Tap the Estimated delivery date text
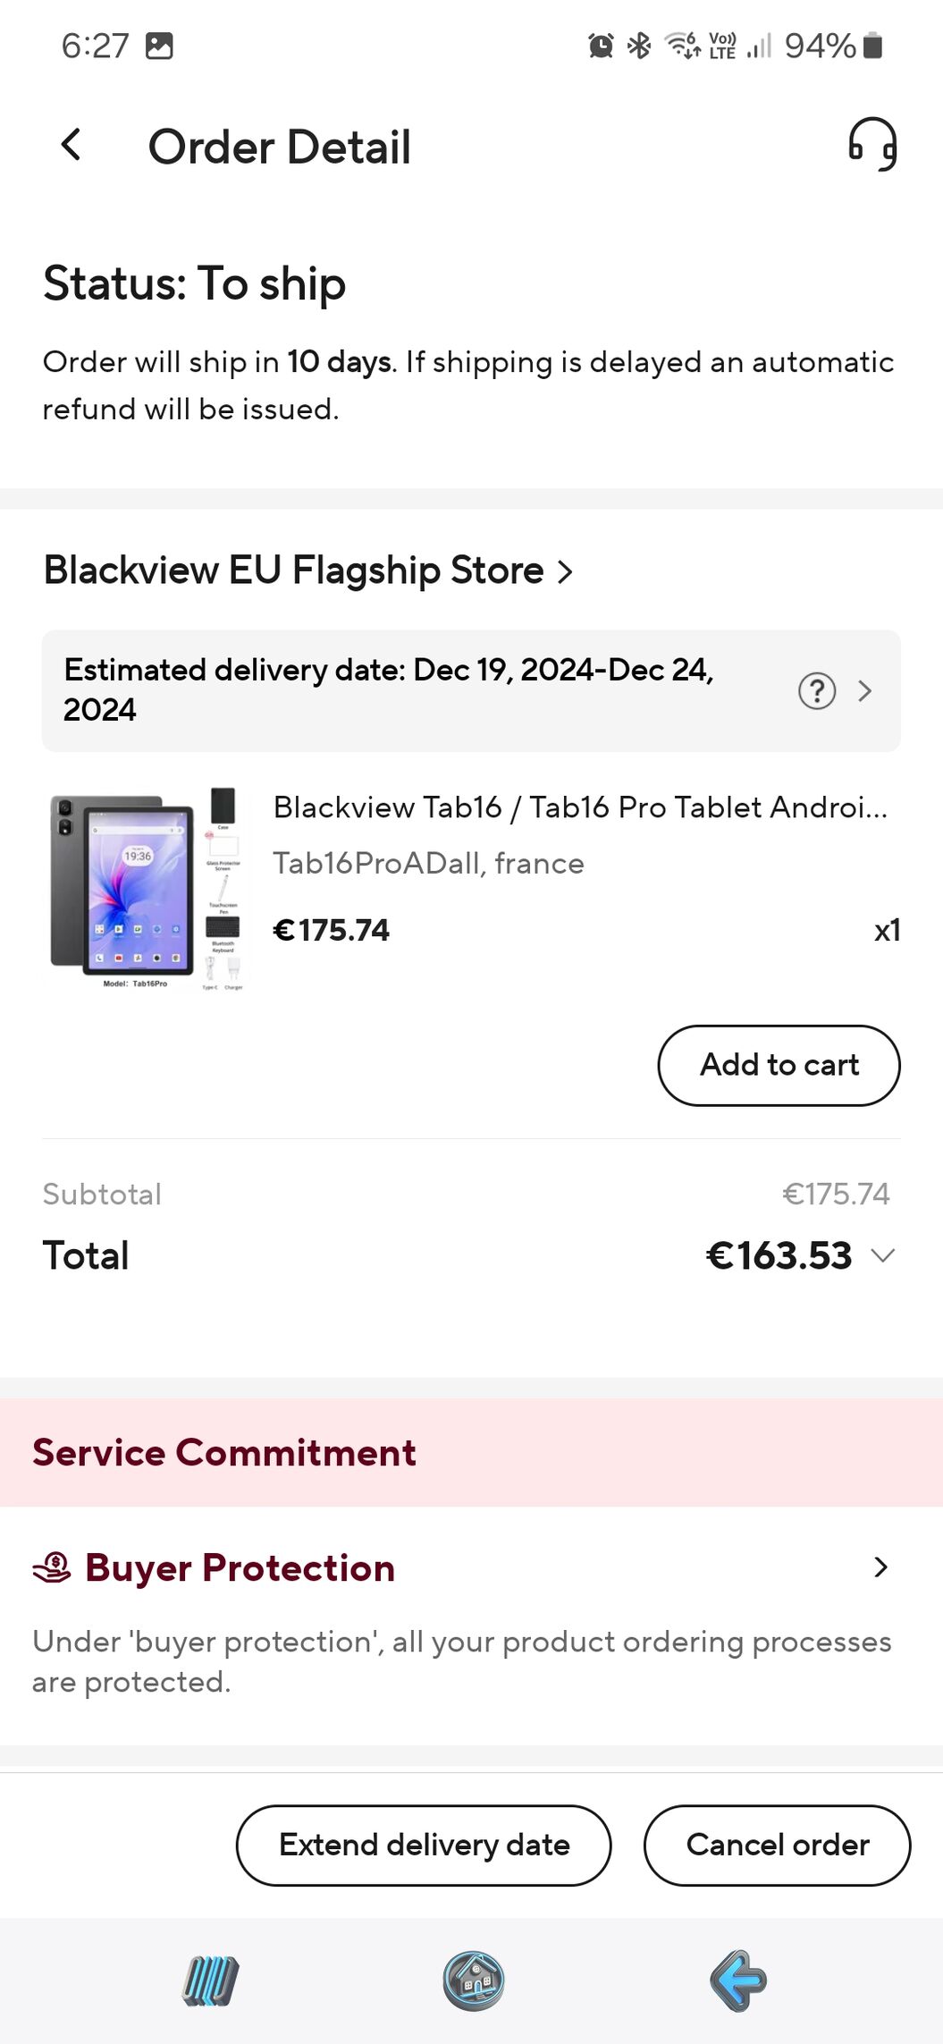943x2044 pixels. 388,689
